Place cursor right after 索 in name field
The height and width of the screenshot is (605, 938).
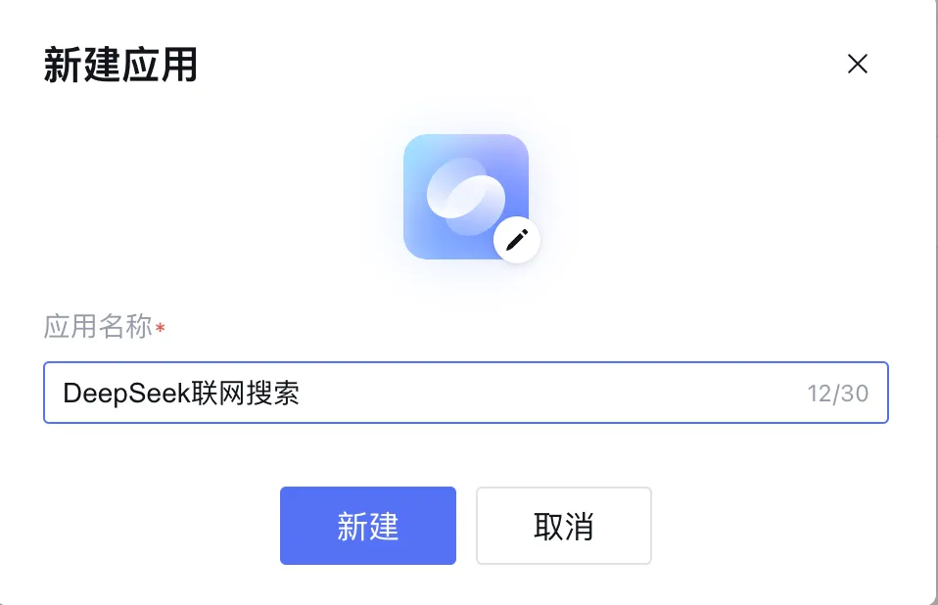(x=301, y=394)
